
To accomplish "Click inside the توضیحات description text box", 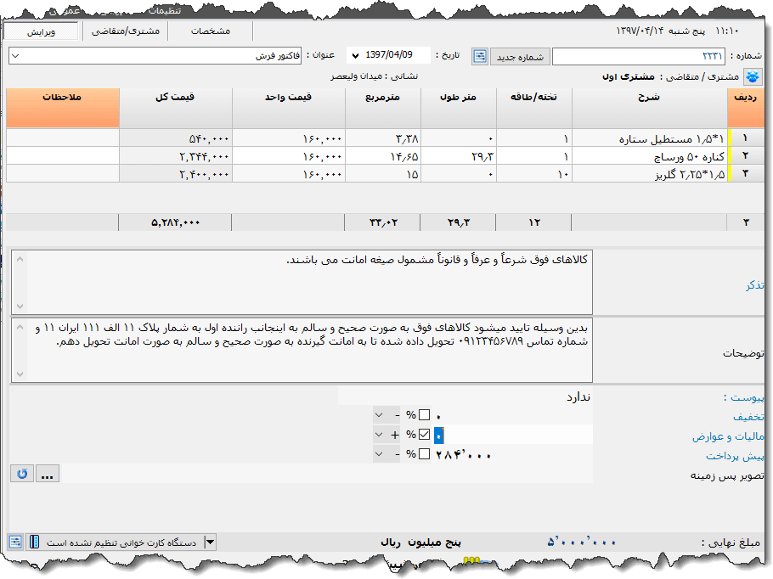I will click(x=302, y=350).
